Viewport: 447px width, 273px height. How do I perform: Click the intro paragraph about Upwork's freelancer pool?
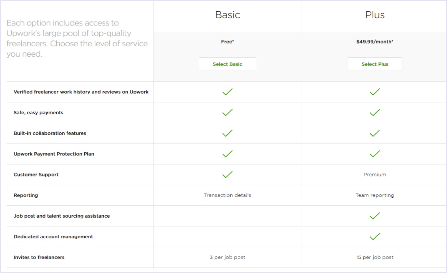click(x=77, y=38)
